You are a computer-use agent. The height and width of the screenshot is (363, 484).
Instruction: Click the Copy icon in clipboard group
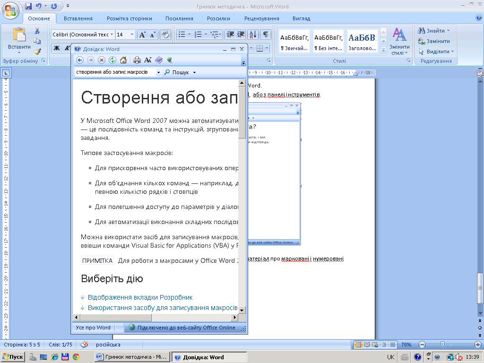[37, 41]
